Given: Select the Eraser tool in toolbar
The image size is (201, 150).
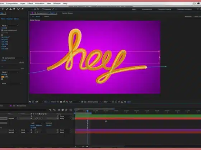Looking at the screenshot, I should 14,9.
